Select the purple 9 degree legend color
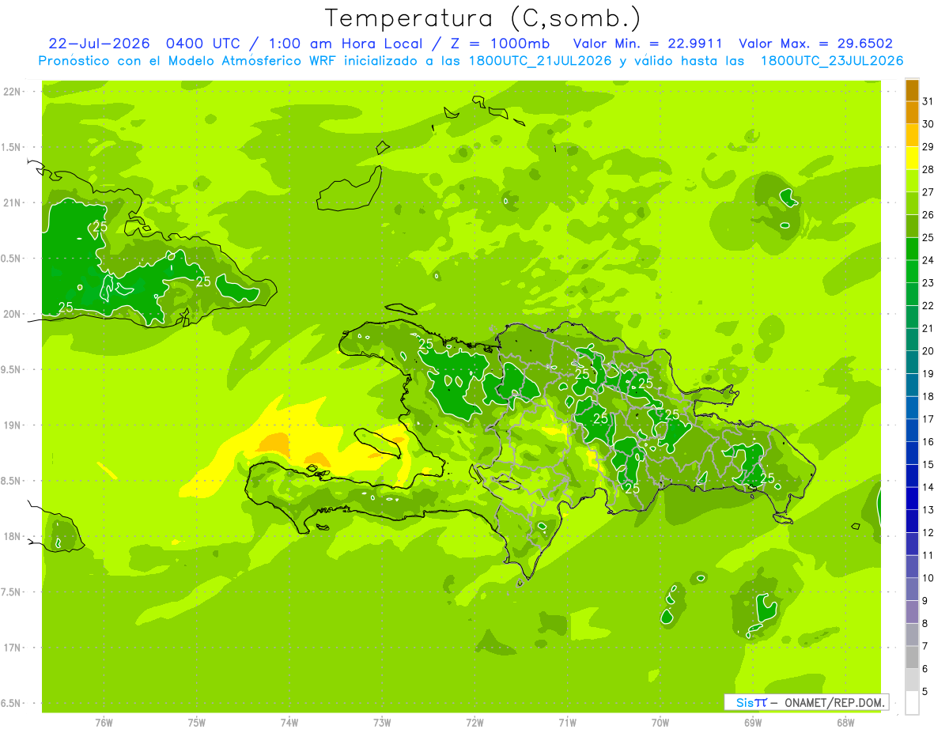 coord(912,589)
